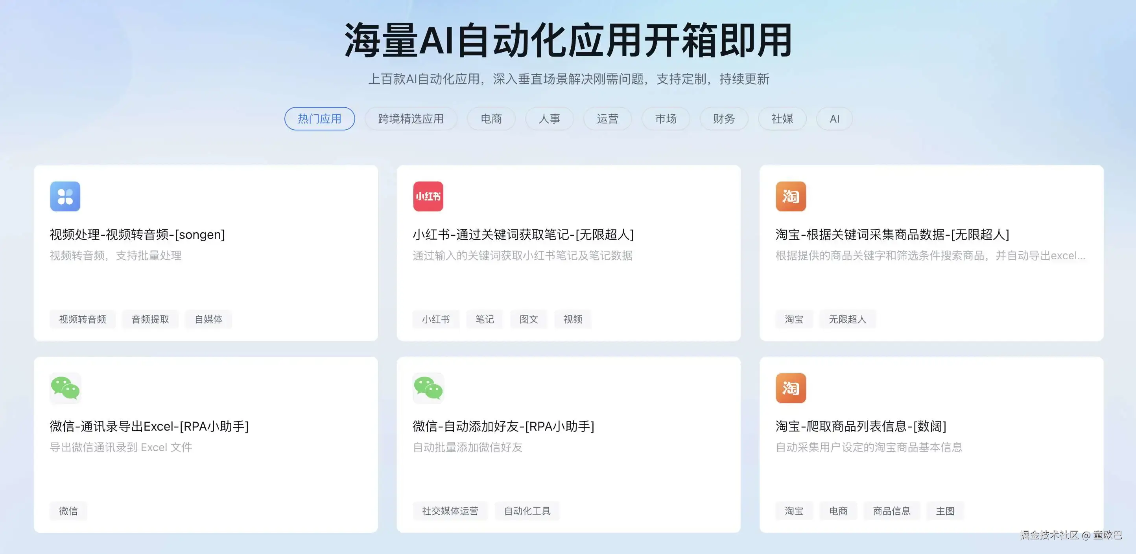Click the orange 淘 icon on the 爬取商品列表信息 card

791,388
